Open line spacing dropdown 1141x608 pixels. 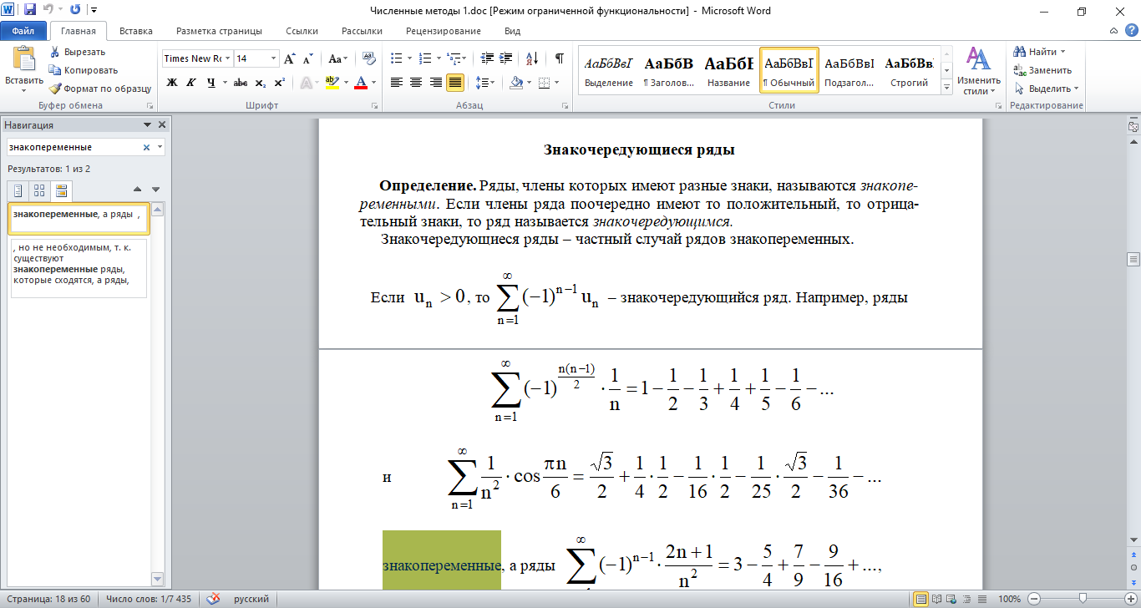[484, 83]
